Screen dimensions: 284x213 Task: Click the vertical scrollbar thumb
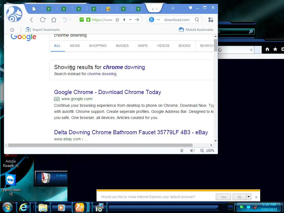(x=215, y=45)
